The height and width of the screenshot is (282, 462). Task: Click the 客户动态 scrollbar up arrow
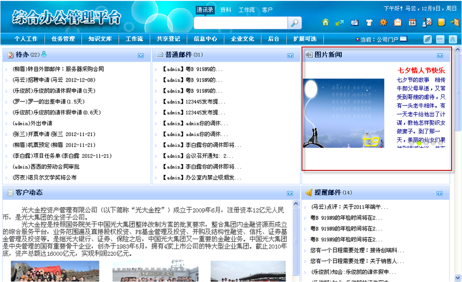pos(296,204)
